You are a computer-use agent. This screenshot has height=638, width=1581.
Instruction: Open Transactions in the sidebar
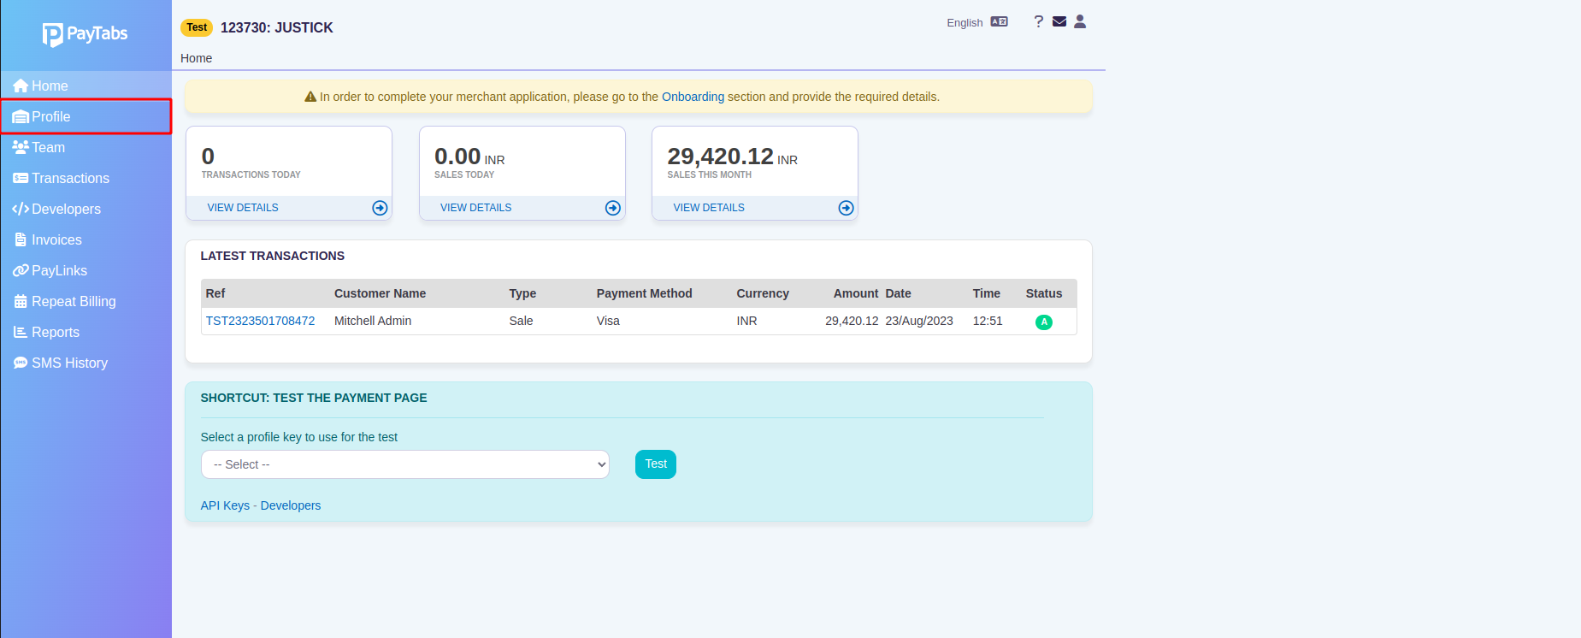click(x=86, y=178)
